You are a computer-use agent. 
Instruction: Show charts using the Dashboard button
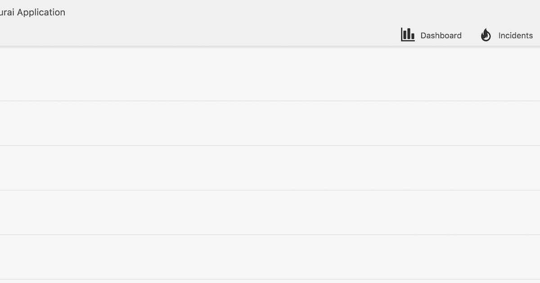[x=431, y=35]
